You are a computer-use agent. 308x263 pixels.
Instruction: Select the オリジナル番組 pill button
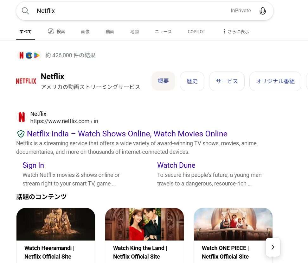[275, 81]
